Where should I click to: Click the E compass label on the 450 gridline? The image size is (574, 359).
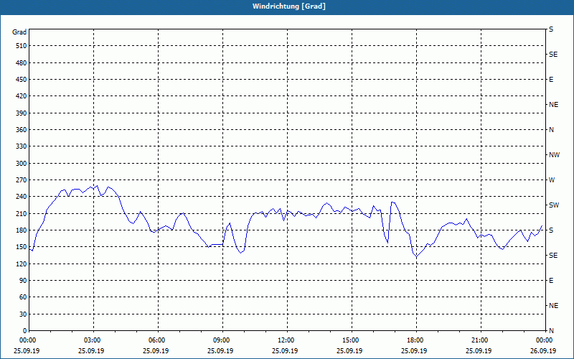(551, 80)
